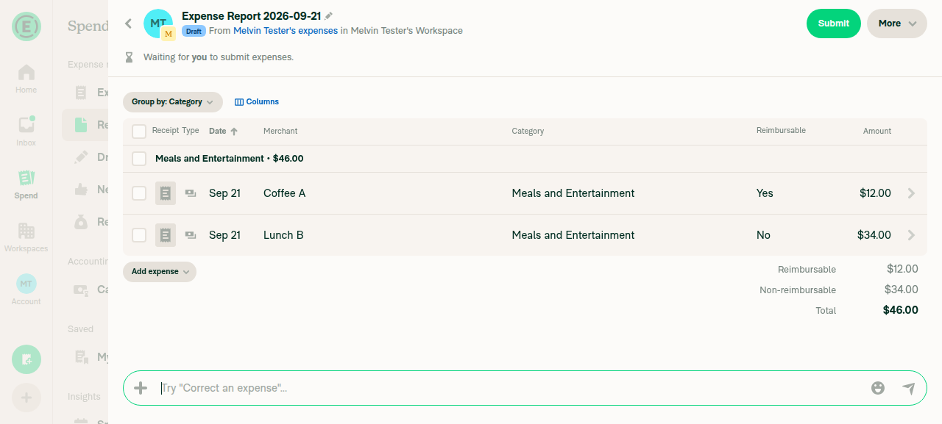This screenshot has height=424, width=942.
Task: Open the Expensify logo at top left
Action: [26, 26]
